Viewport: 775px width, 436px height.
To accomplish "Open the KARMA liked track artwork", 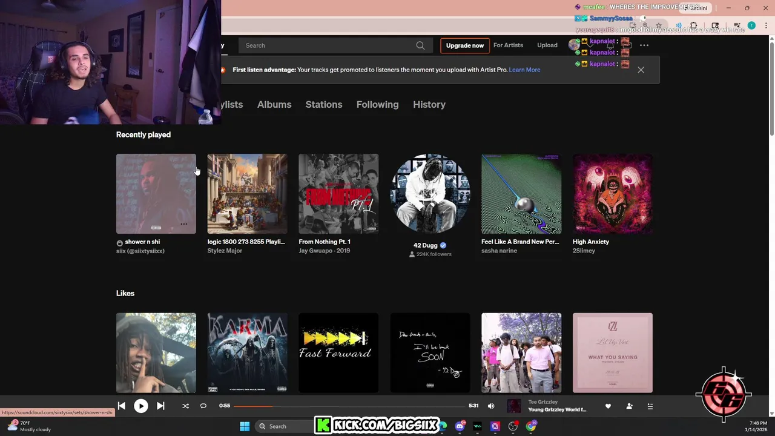I will 247,353.
